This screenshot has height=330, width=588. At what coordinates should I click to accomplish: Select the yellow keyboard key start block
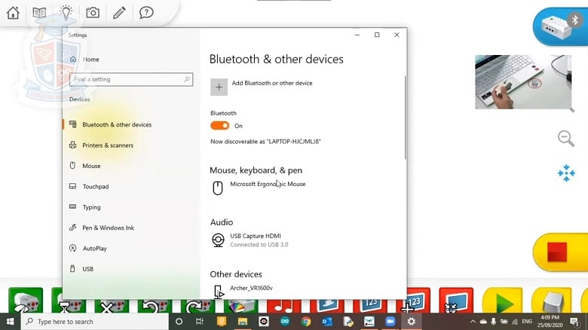pos(552,300)
